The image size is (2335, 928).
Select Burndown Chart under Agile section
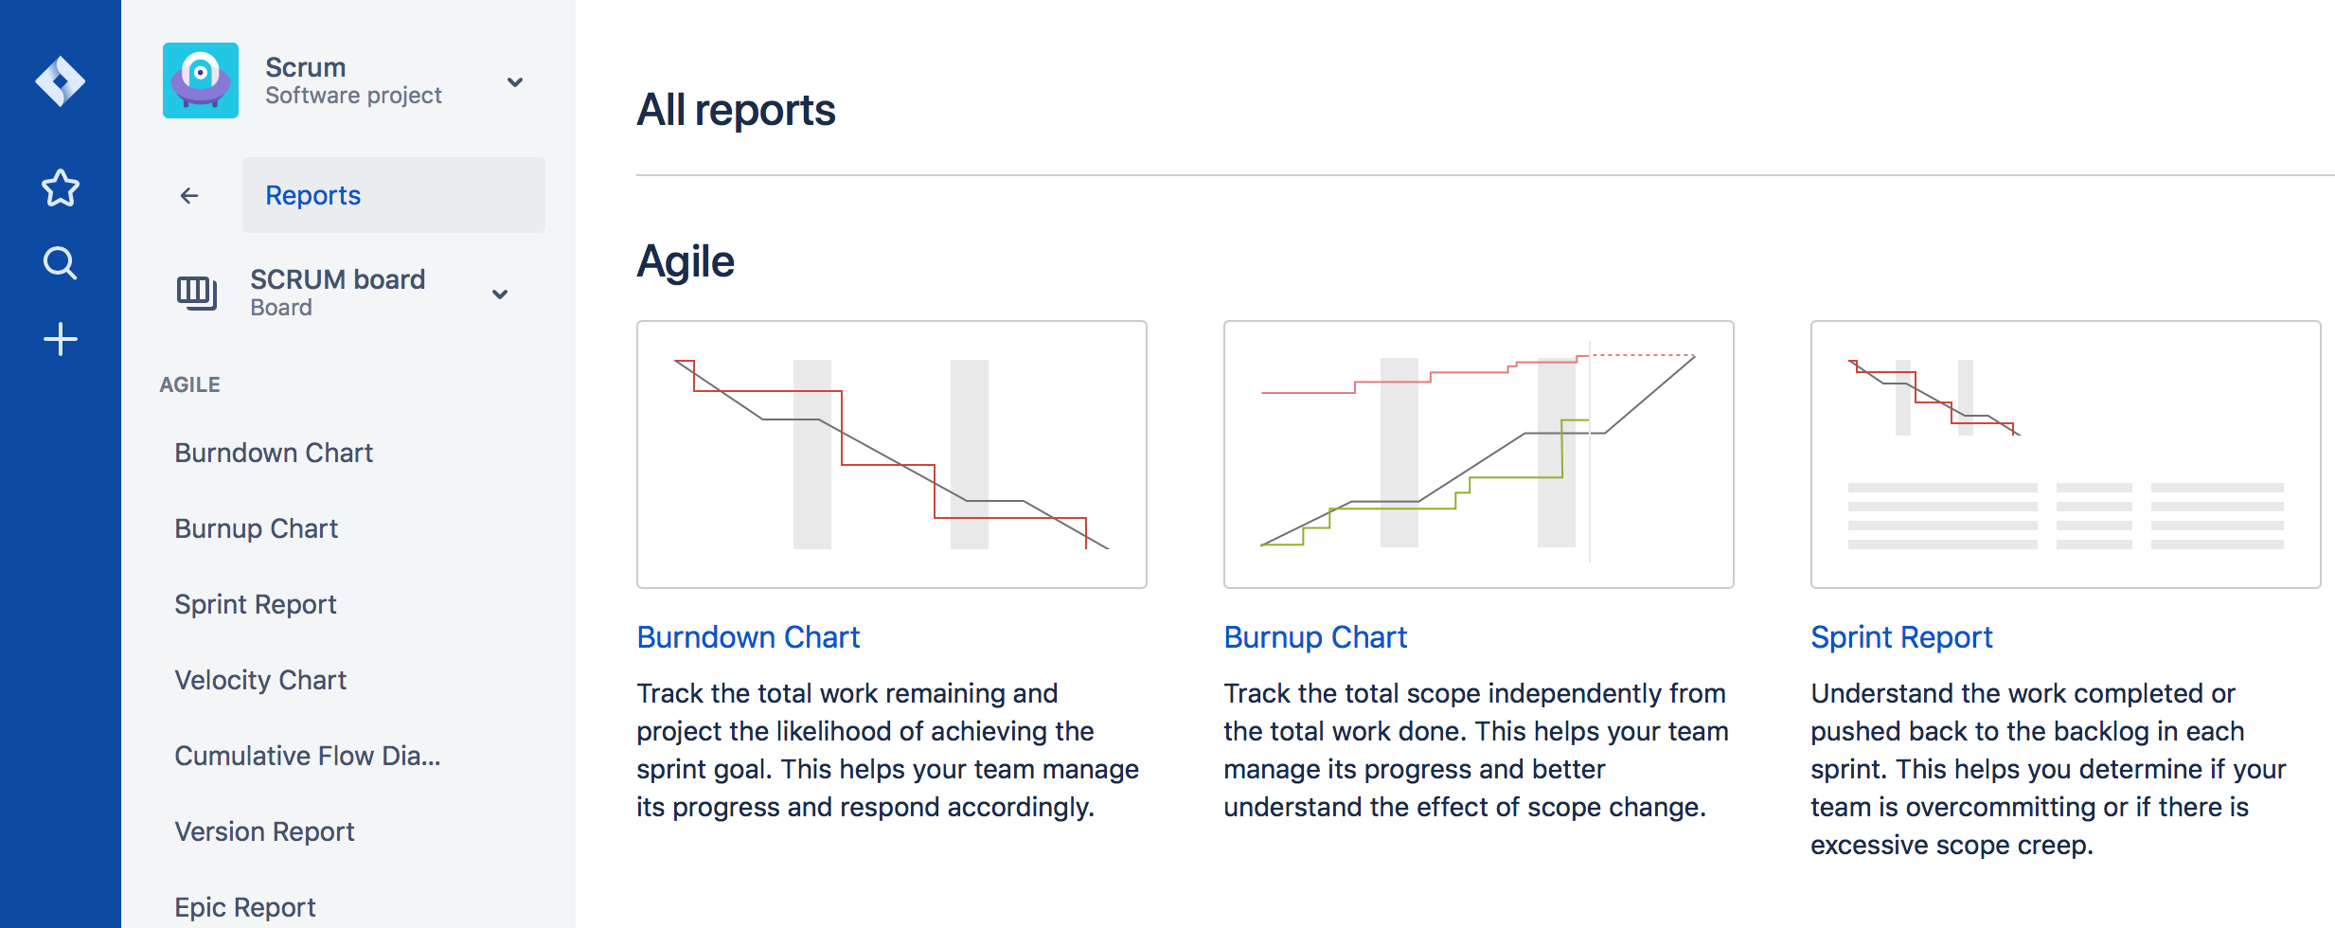click(273, 452)
